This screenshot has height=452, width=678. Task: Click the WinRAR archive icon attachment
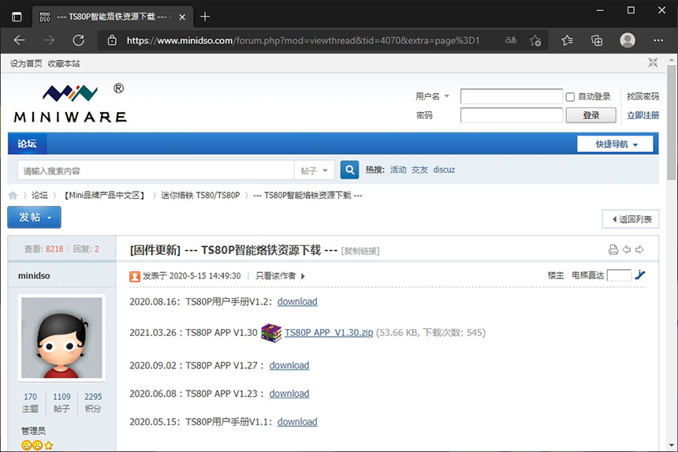[x=271, y=333]
